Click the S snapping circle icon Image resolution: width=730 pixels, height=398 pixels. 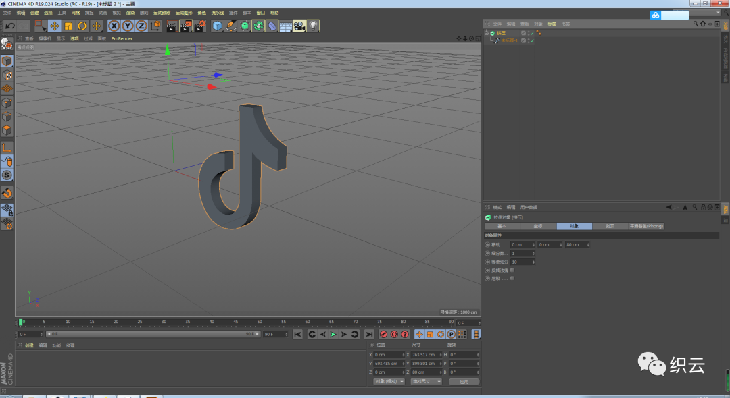coord(7,175)
